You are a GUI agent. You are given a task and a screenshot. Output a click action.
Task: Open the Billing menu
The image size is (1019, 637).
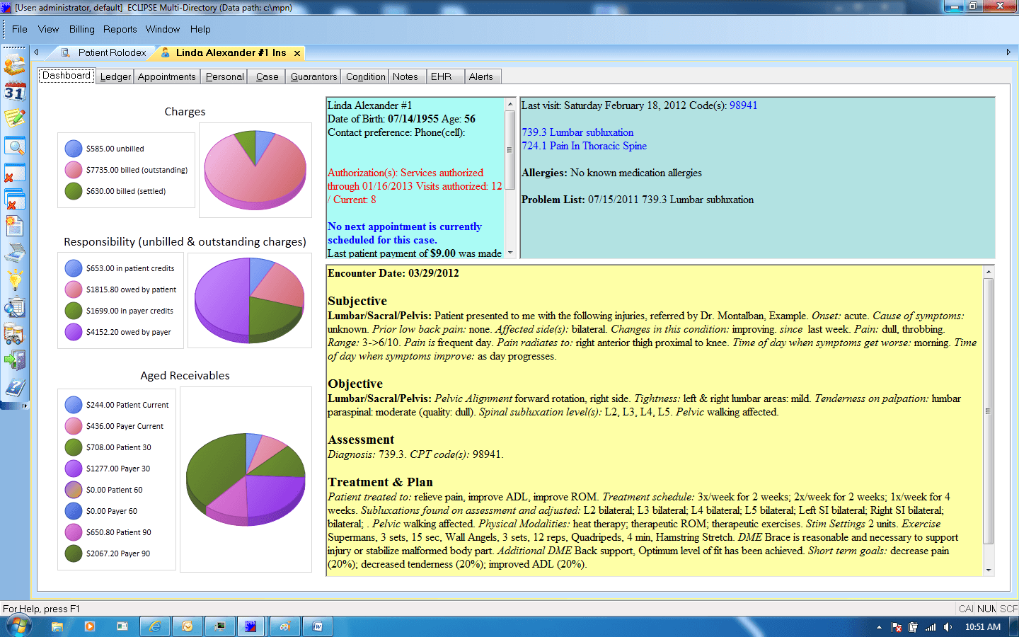click(81, 29)
